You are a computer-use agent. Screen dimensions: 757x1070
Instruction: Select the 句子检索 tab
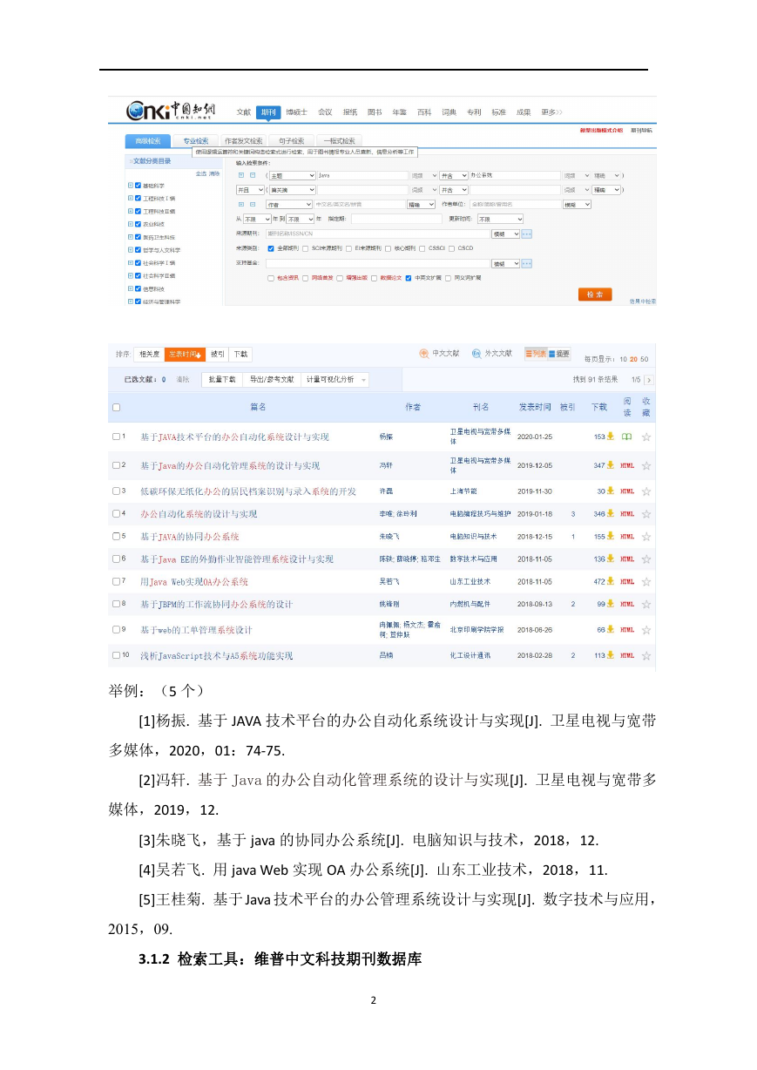(x=291, y=140)
